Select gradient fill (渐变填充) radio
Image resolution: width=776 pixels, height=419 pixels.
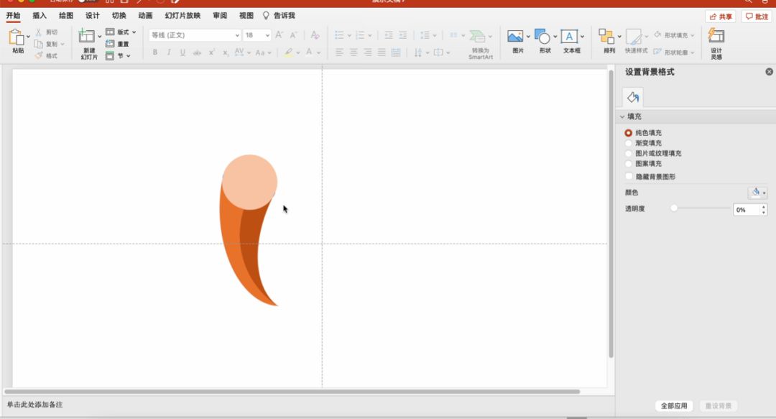coord(629,143)
